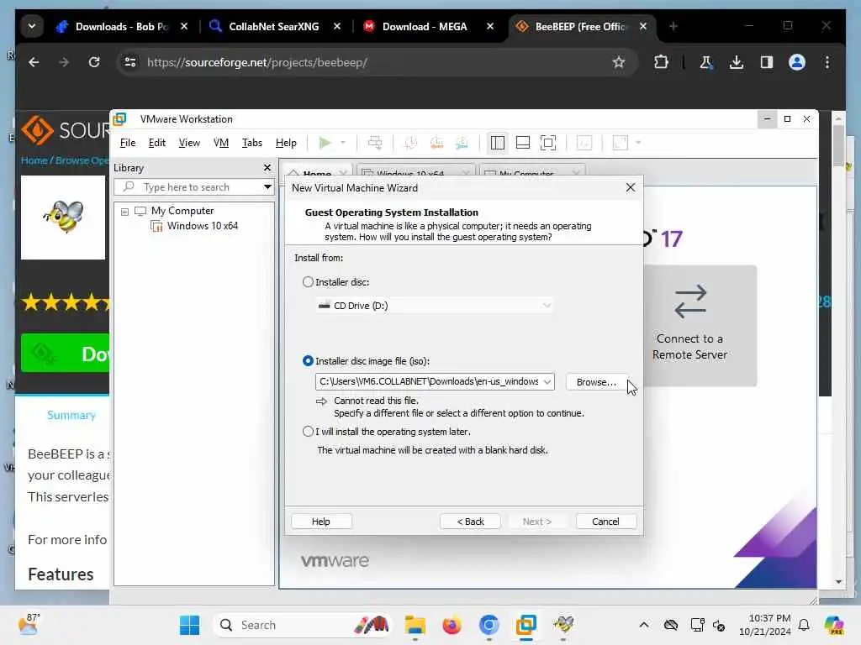This screenshot has width=861, height=645.
Task: Click the site information icon in address bar
Action: tap(130, 62)
